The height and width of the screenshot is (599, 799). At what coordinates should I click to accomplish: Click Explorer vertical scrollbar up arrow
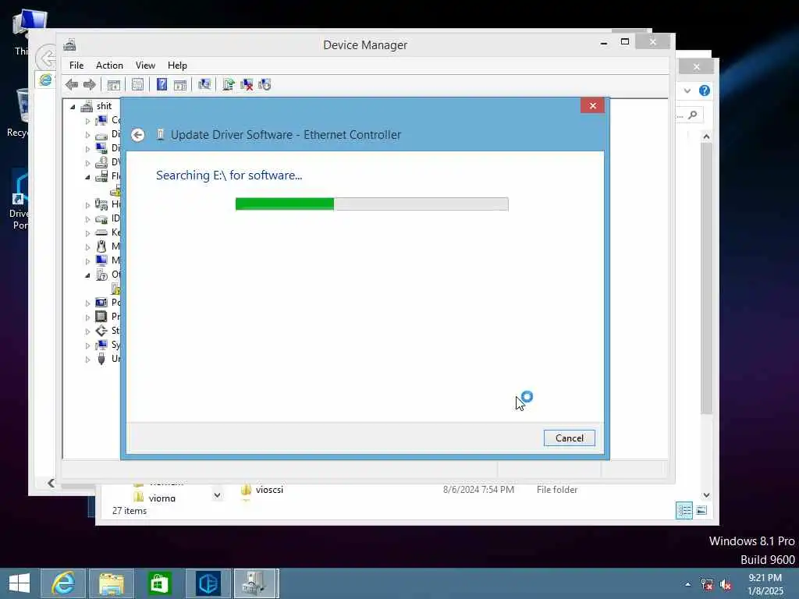705,136
